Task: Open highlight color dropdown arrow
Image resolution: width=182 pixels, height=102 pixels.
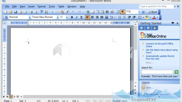Action: point(150,17)
